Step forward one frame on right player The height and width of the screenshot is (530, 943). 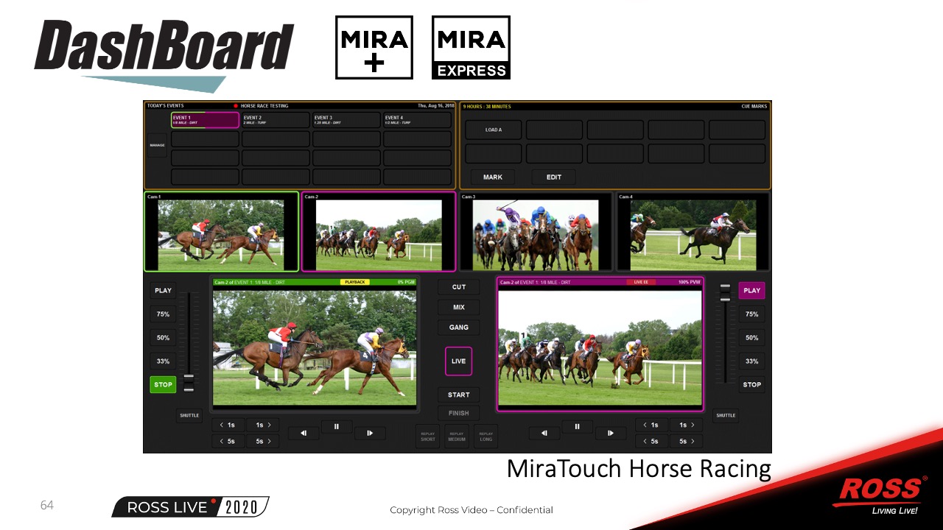(x=611, y=434)
